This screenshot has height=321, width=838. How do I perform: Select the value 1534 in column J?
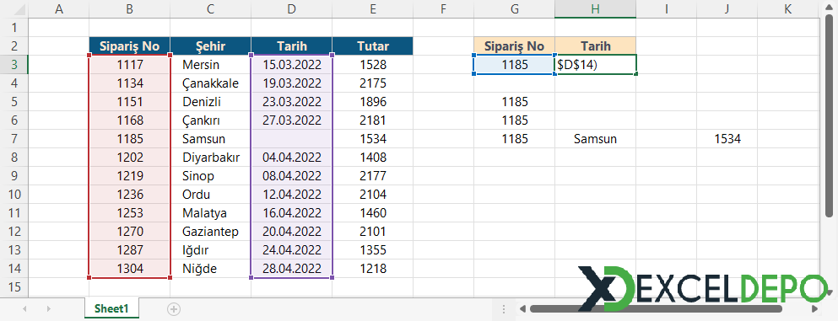[x=727, y=139]
